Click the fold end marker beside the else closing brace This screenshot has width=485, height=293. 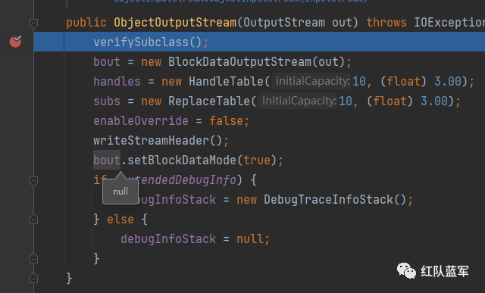(x=33, y=258)
